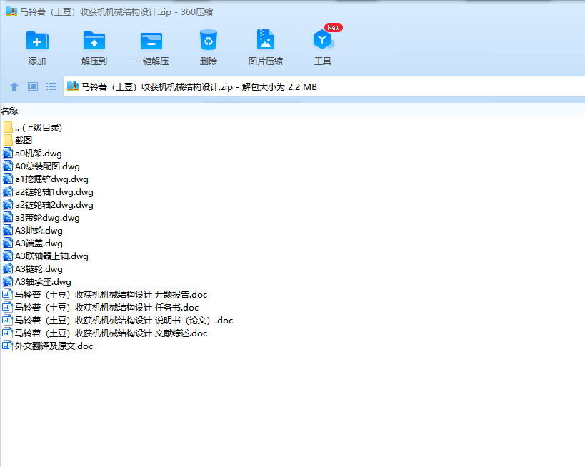The image size is (585, 467).
Task: Select the 说明书（论文）.doc document
Action: coord(124,321)
